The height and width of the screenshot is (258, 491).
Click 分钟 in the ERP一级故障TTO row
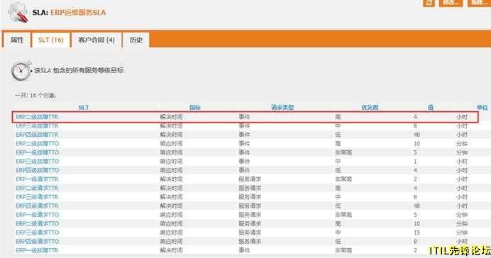coord(462,152)
